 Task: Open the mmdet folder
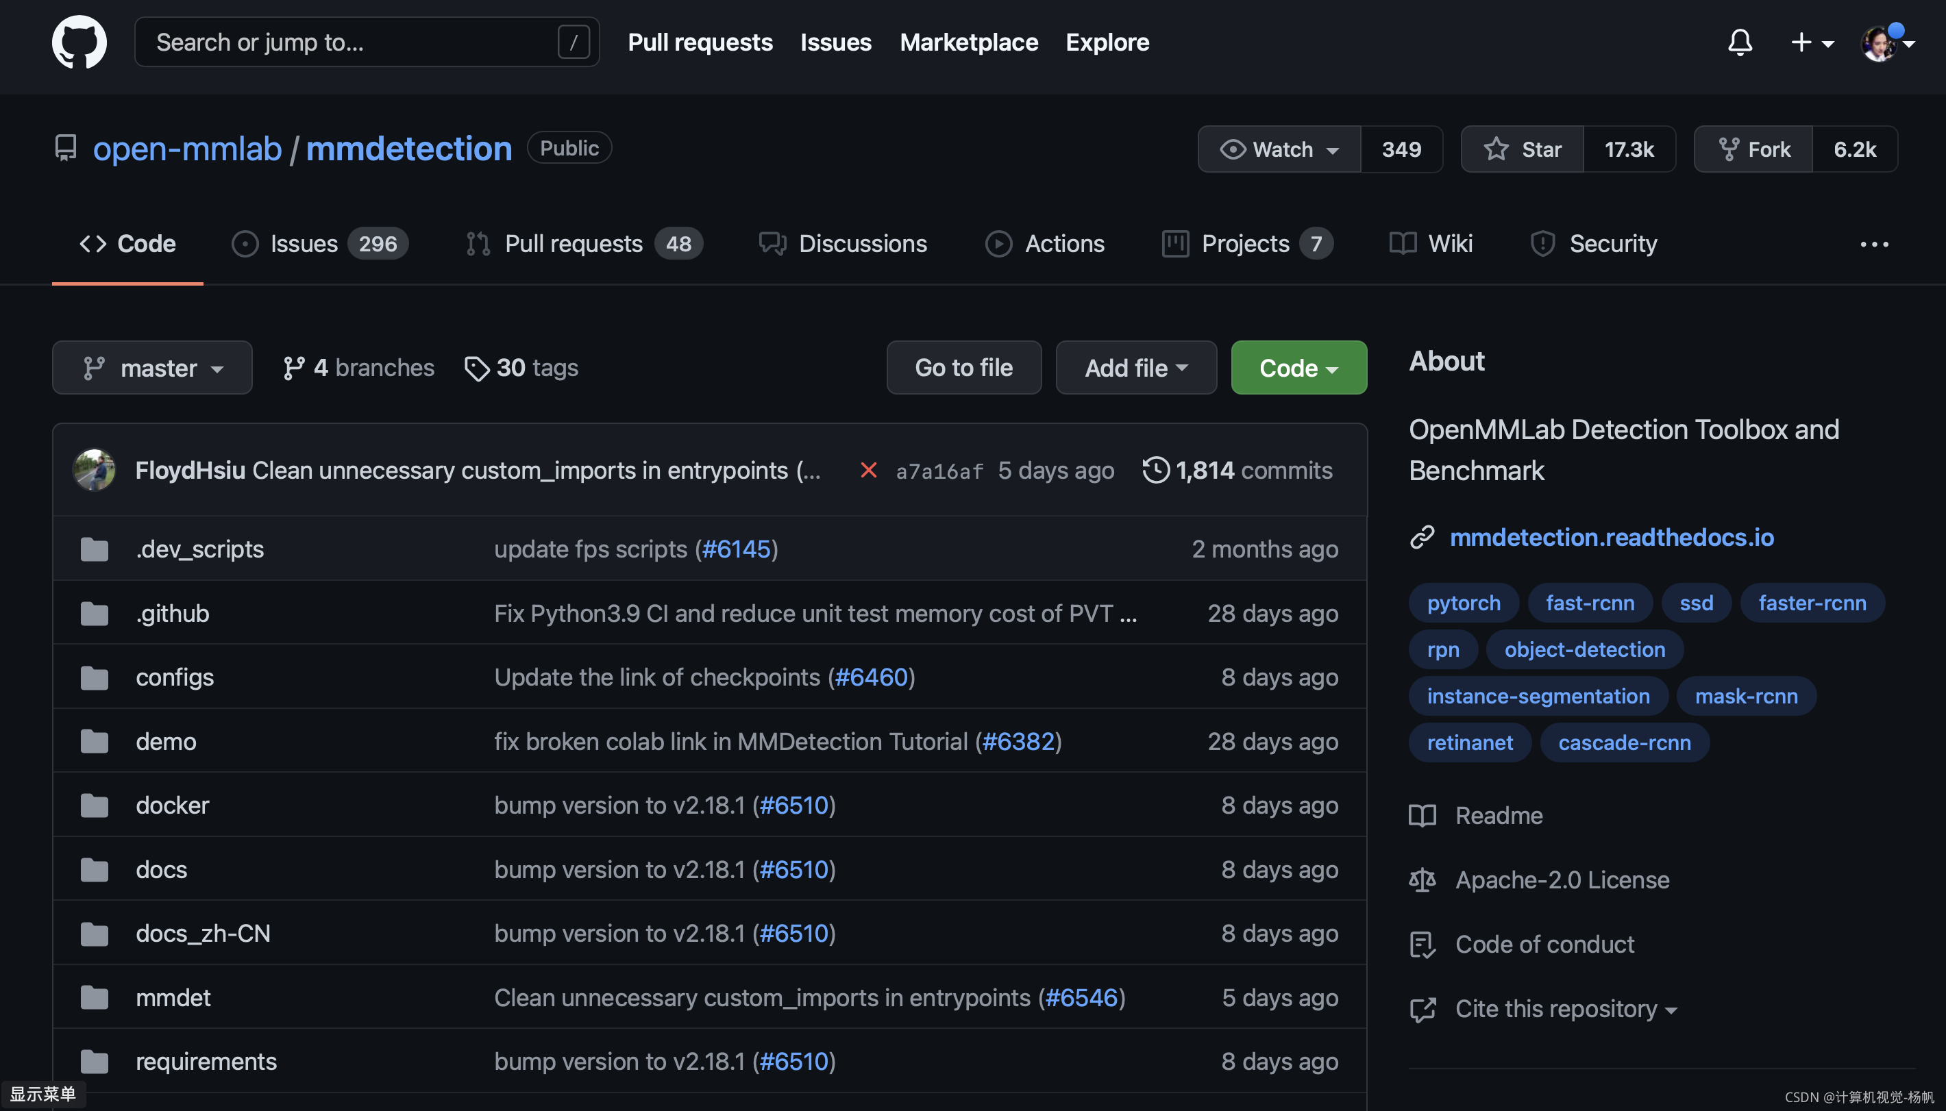(x=173, y=998)
